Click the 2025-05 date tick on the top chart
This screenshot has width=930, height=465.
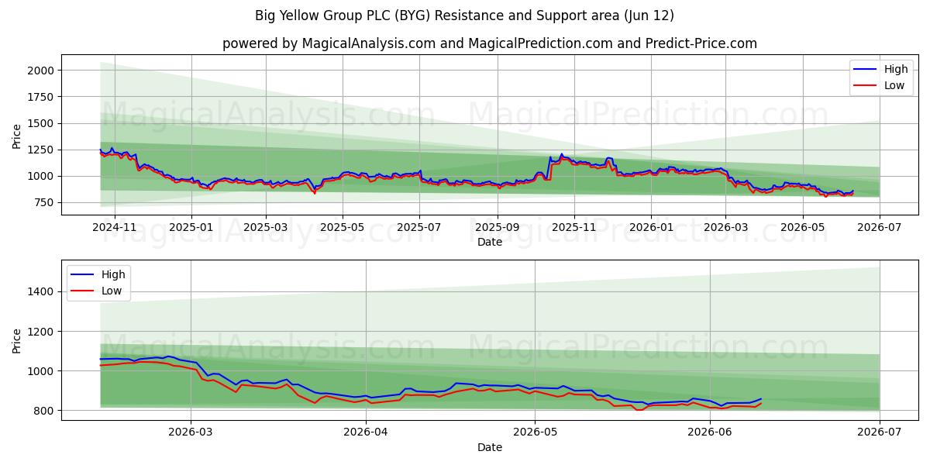pyautogui.click(x=343, y=227)
